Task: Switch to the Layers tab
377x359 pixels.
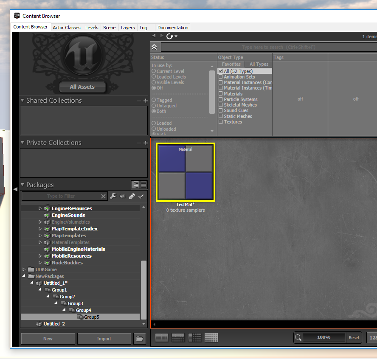Action: 128,28
